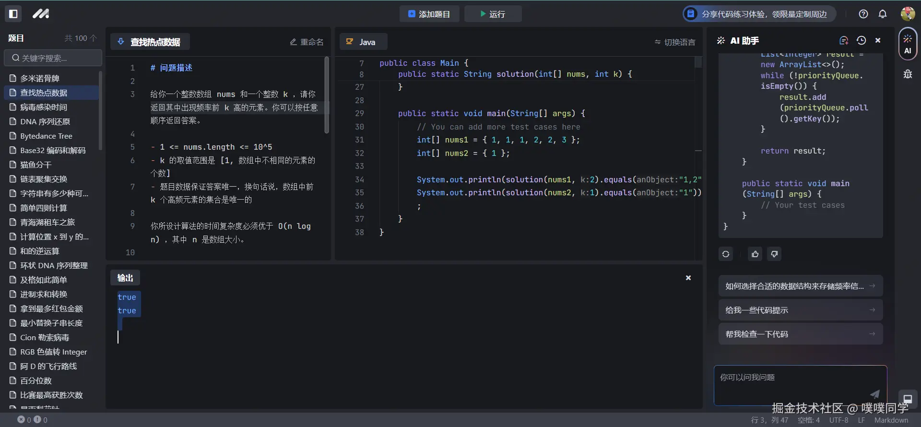Thumbs up the AI answer
921x427 pixels.
tap(755, 254)
